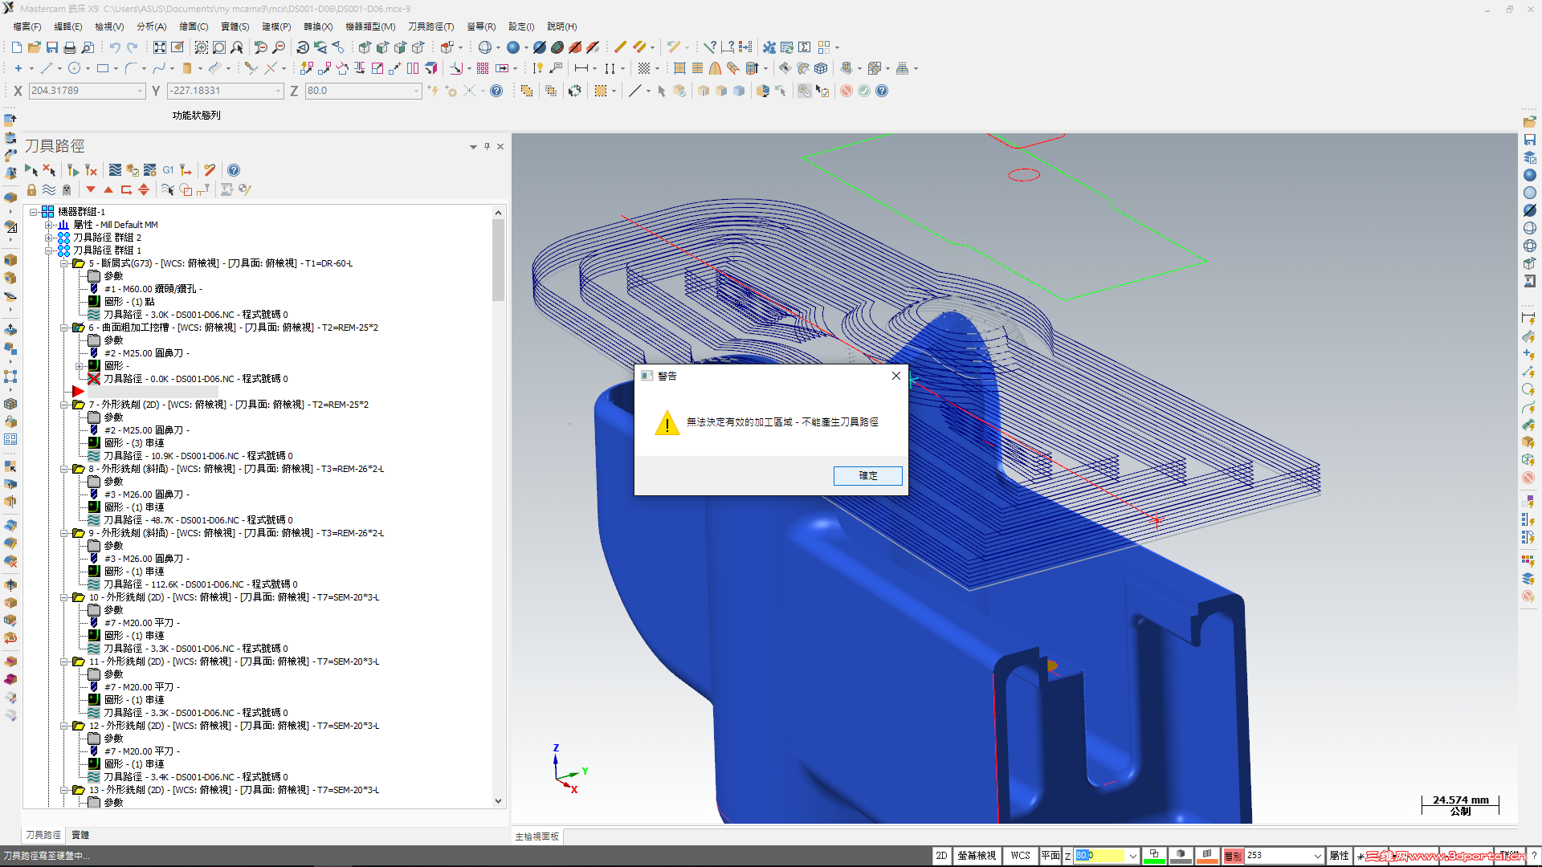
Task: Click the Save file icon
Action: [52, 47]
